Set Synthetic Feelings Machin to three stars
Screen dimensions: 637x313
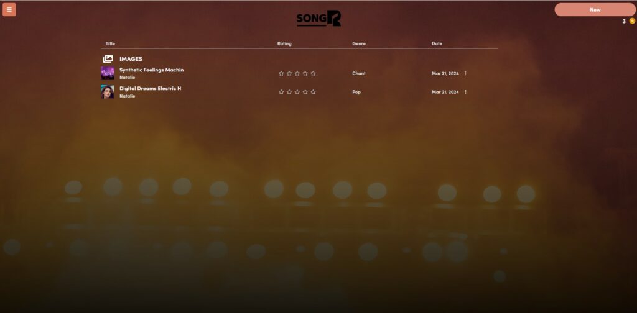pyautogui.click(x=297, y=73)
